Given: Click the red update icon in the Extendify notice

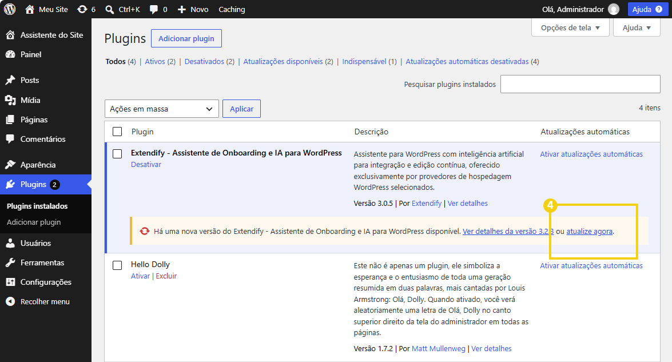Looking at the screenshot, I should (x=145, y=231).
